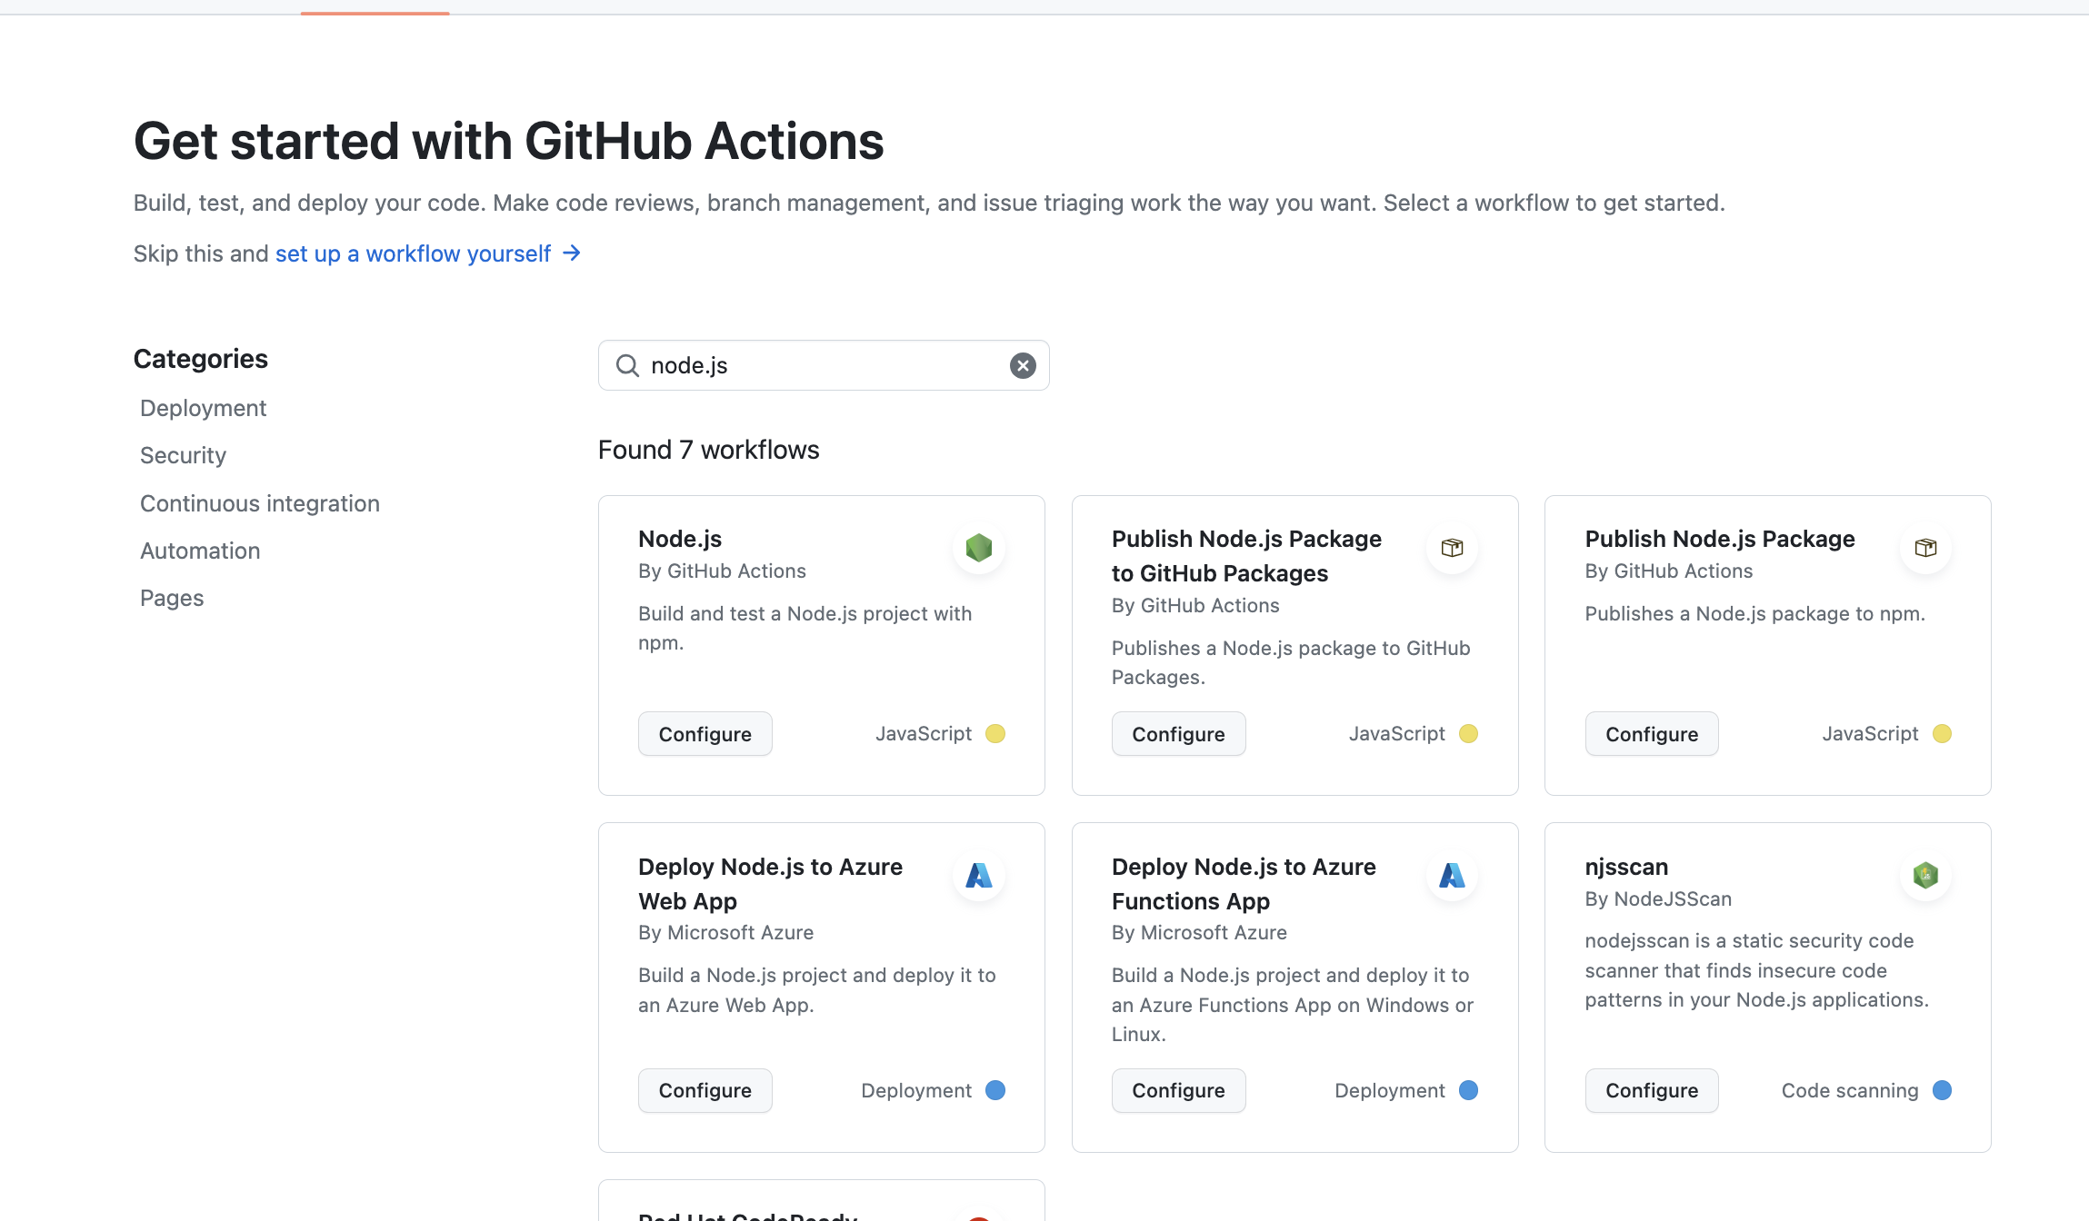Click the Found 7 workflows text

click(709, 450)
